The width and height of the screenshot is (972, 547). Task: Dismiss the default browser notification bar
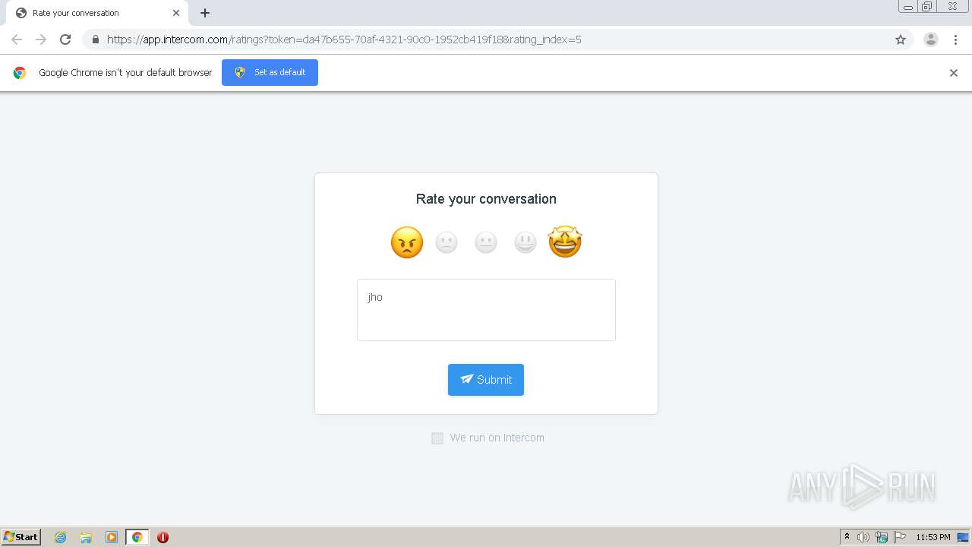(x=954, y=73)
